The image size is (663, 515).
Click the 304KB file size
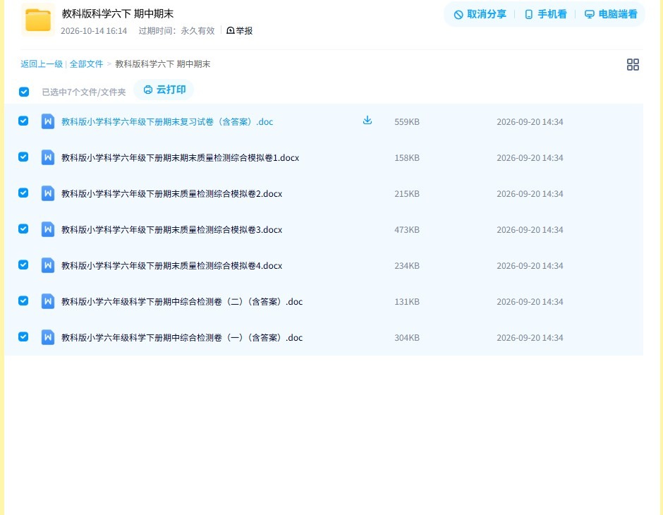click(407, 337)
